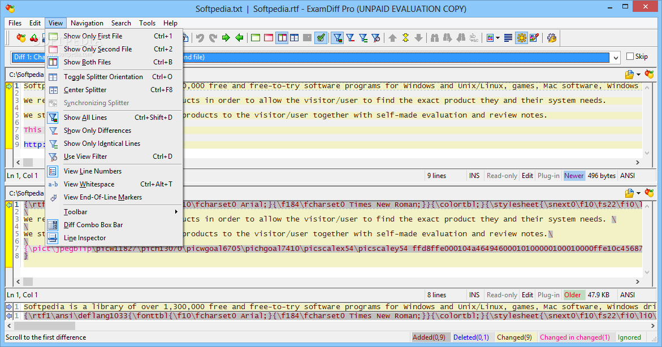This screenshot has height=347, width=662.
Task: Click the Previous Difference up arrow icon
Action: tap(393, 38)
